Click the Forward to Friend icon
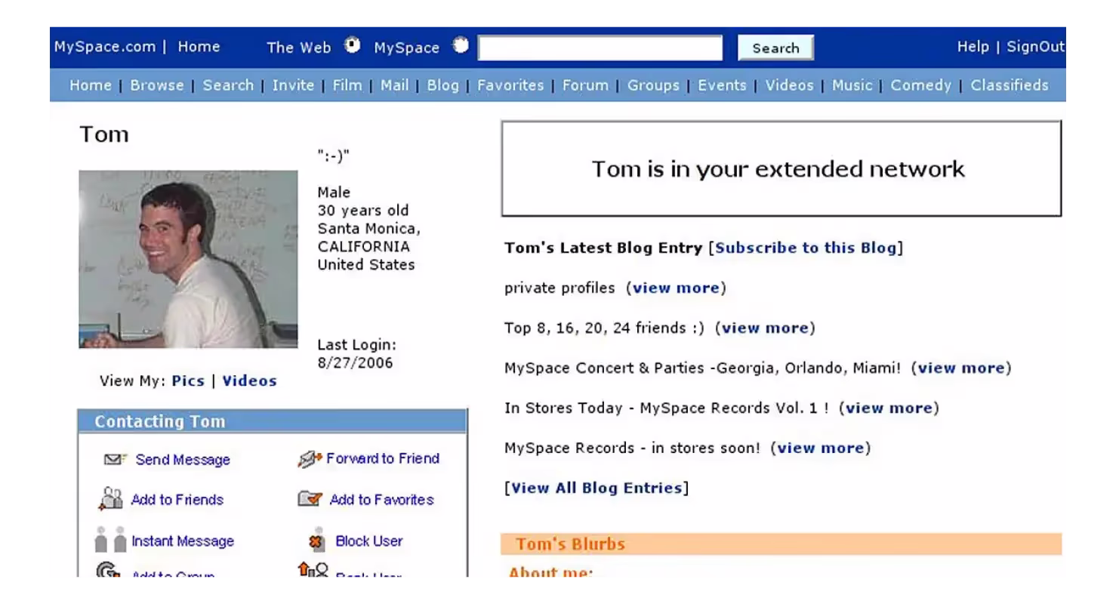Viewport: 1116px width, 604px height. (310, 459)
